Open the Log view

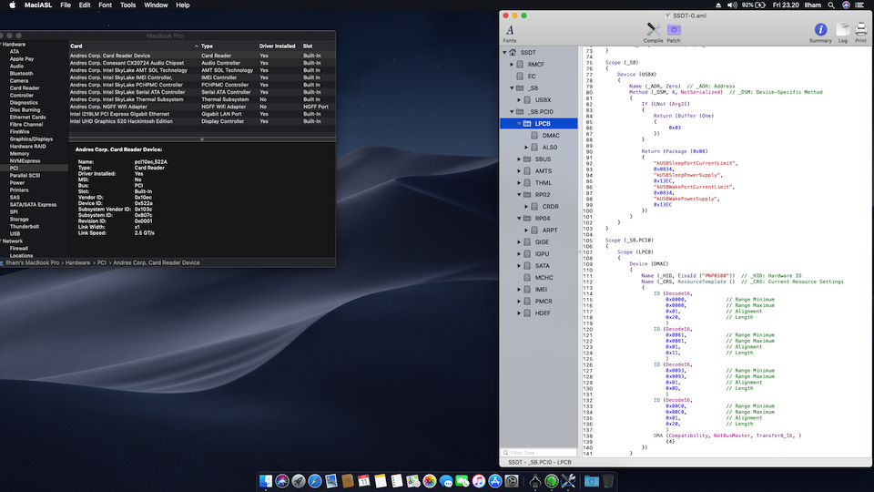point(843,33)
